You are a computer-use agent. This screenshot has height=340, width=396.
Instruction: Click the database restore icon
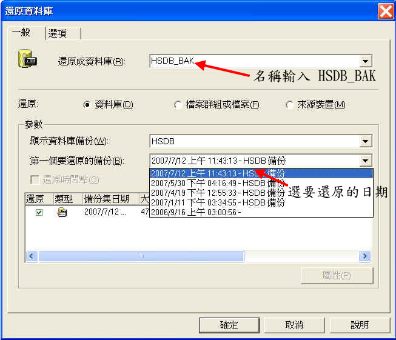27,59
